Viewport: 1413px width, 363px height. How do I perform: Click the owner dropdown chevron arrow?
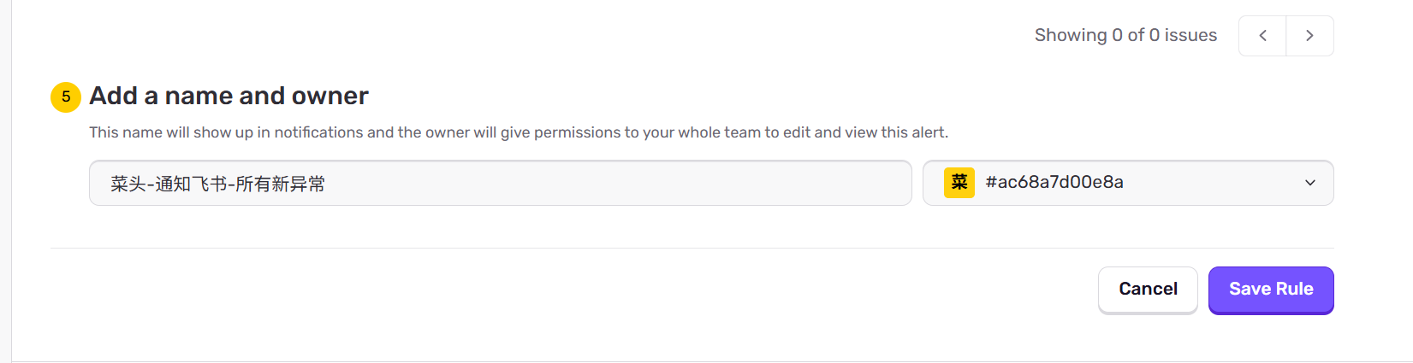click(1309, 183)
